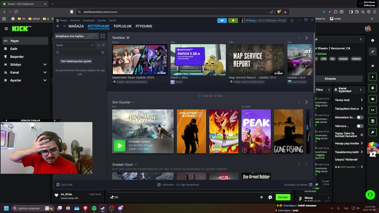Viewport: 379px width, 213px height.
Task: Open Brave browser from taskbar
Action: click(85, 208)
